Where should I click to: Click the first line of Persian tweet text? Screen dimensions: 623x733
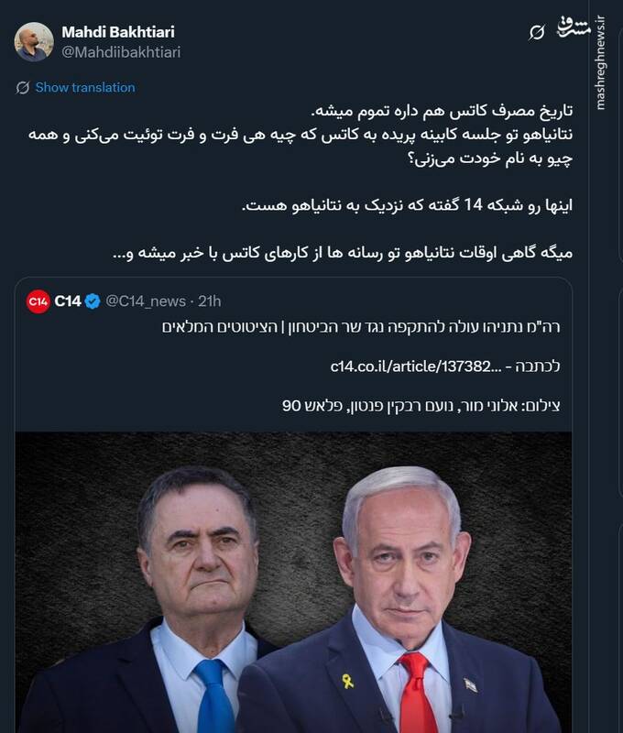[x=443, y=111]
